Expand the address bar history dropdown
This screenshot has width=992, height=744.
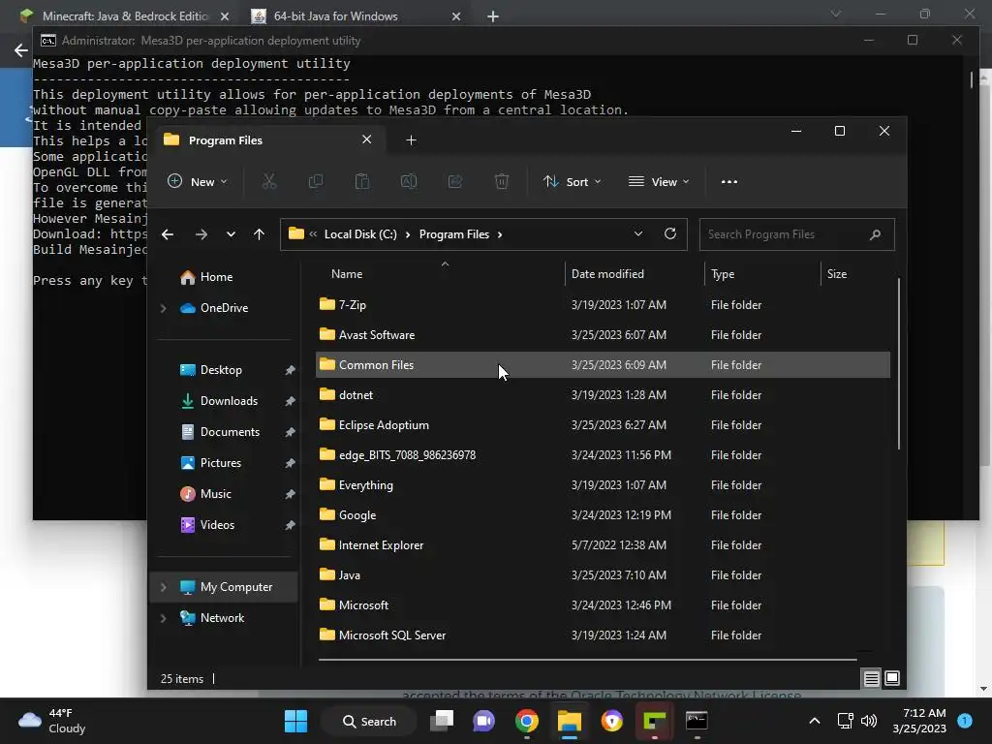[x=638, y=233]
